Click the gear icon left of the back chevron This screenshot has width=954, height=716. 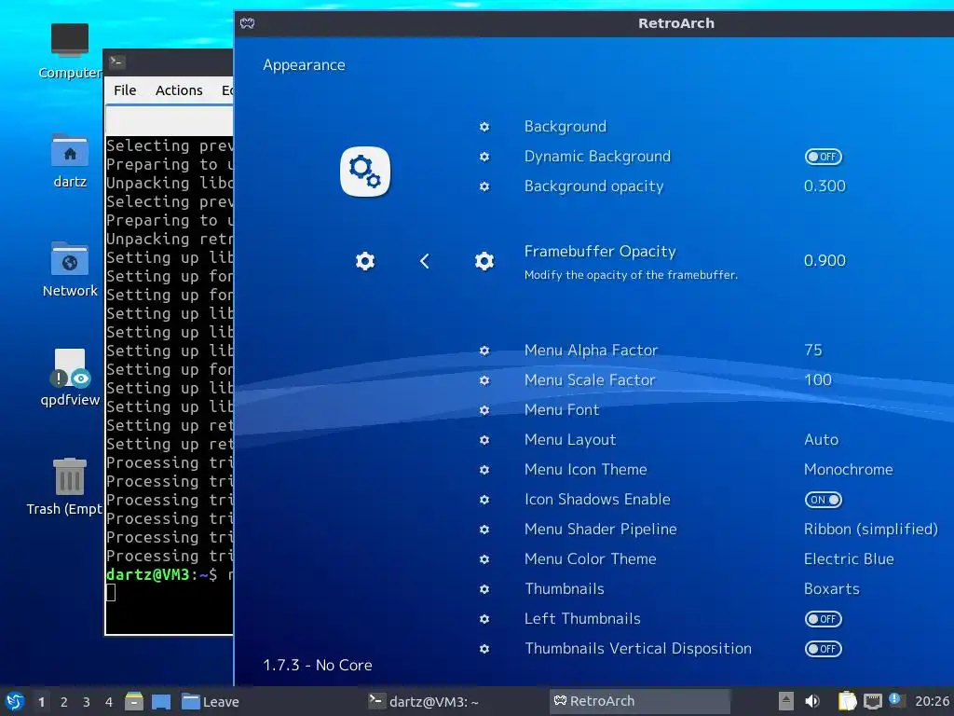coord(365,261)
